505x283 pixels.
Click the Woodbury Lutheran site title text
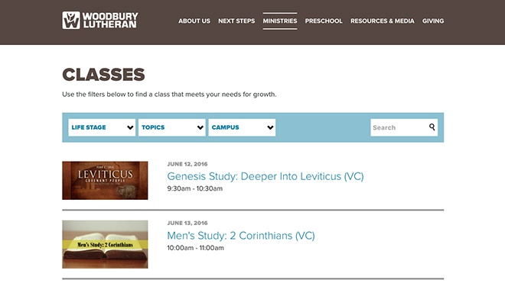coord(110,21)
